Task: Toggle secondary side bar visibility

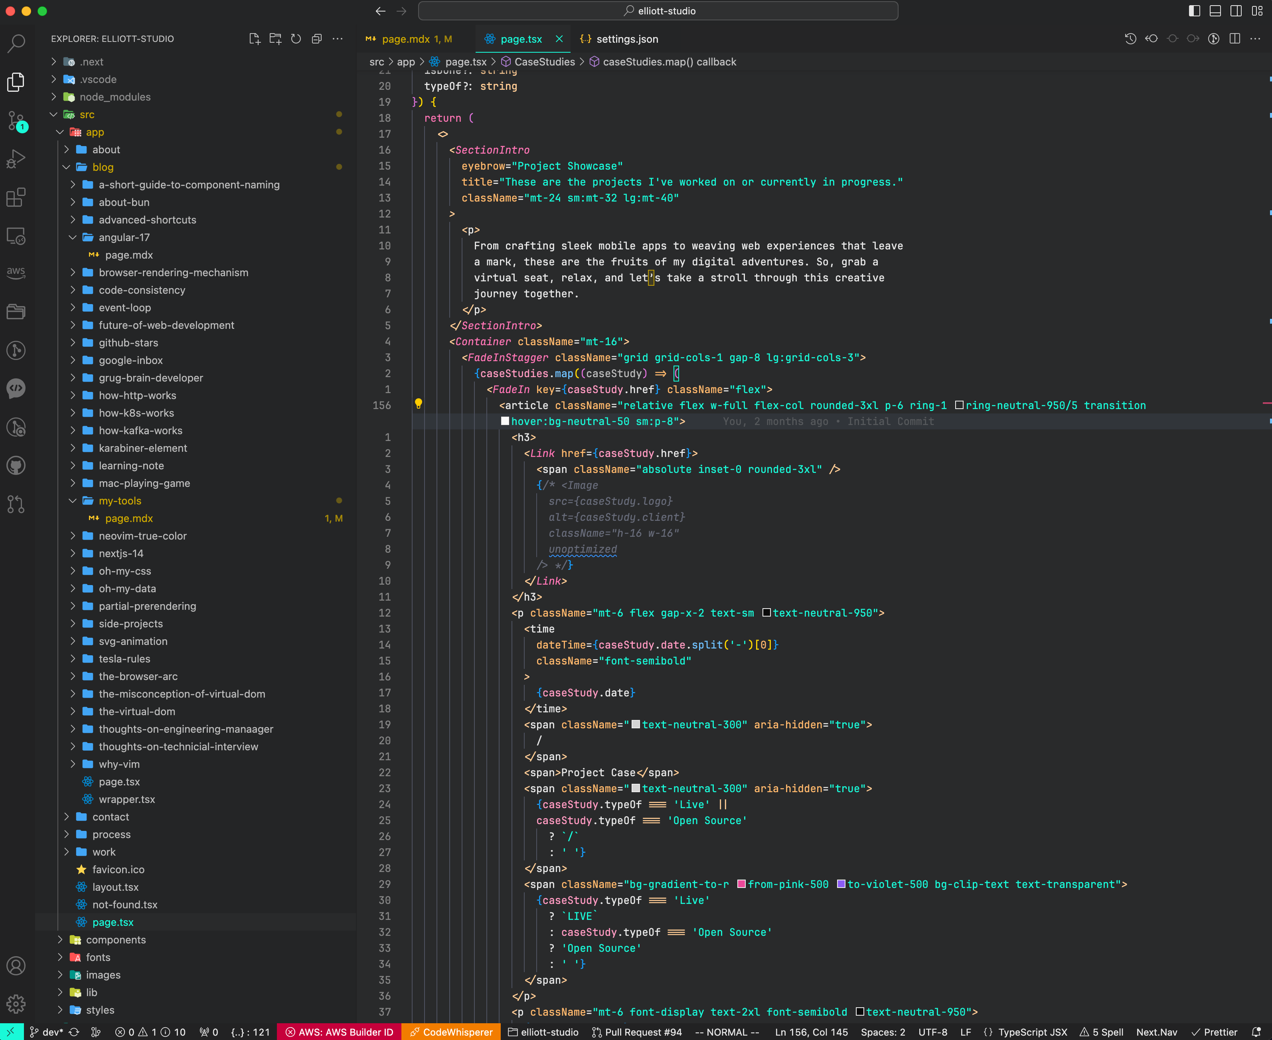Action: [x=1236, y=11]
